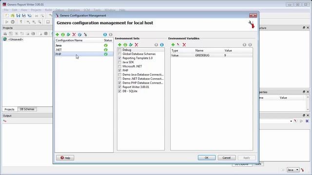The image size is (312, 175).
Task: Click red pencil icon beside DB Explorer combo
Action: [295, 121]
